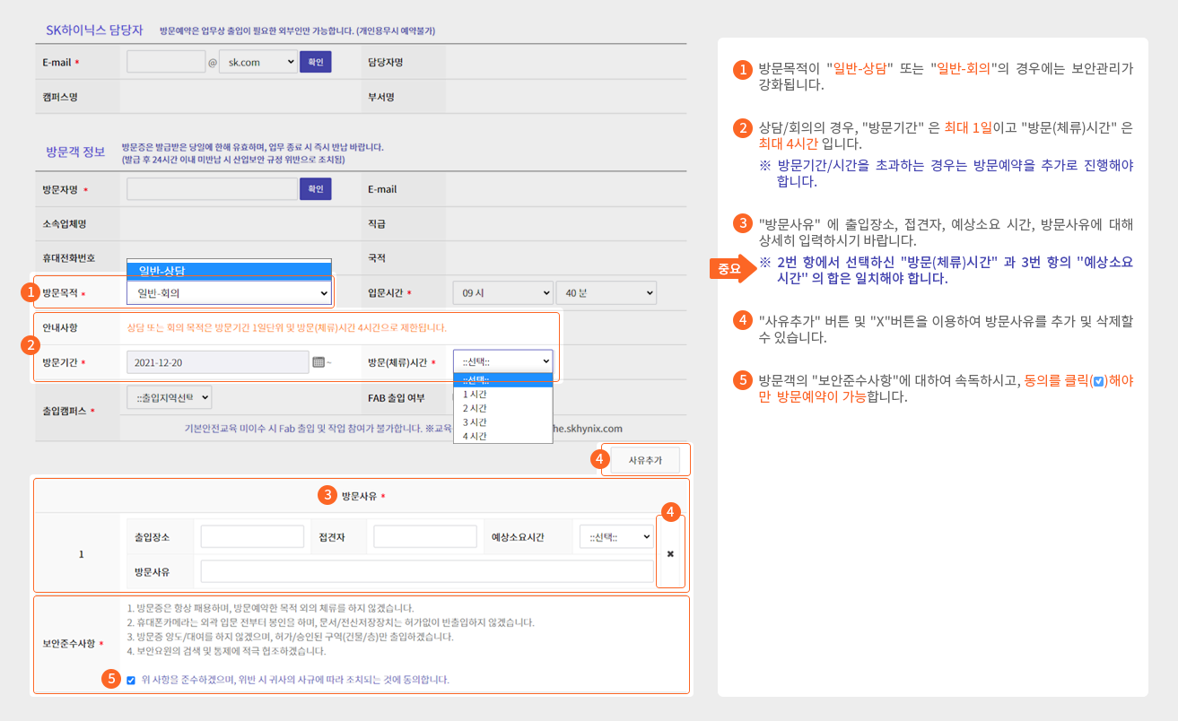Focus the 방문자명 text input
Screen dimensions: 1178x721
click(212, 189)
